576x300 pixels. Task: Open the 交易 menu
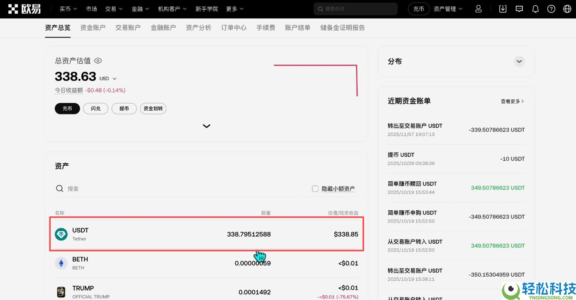(x=113, y=8)
